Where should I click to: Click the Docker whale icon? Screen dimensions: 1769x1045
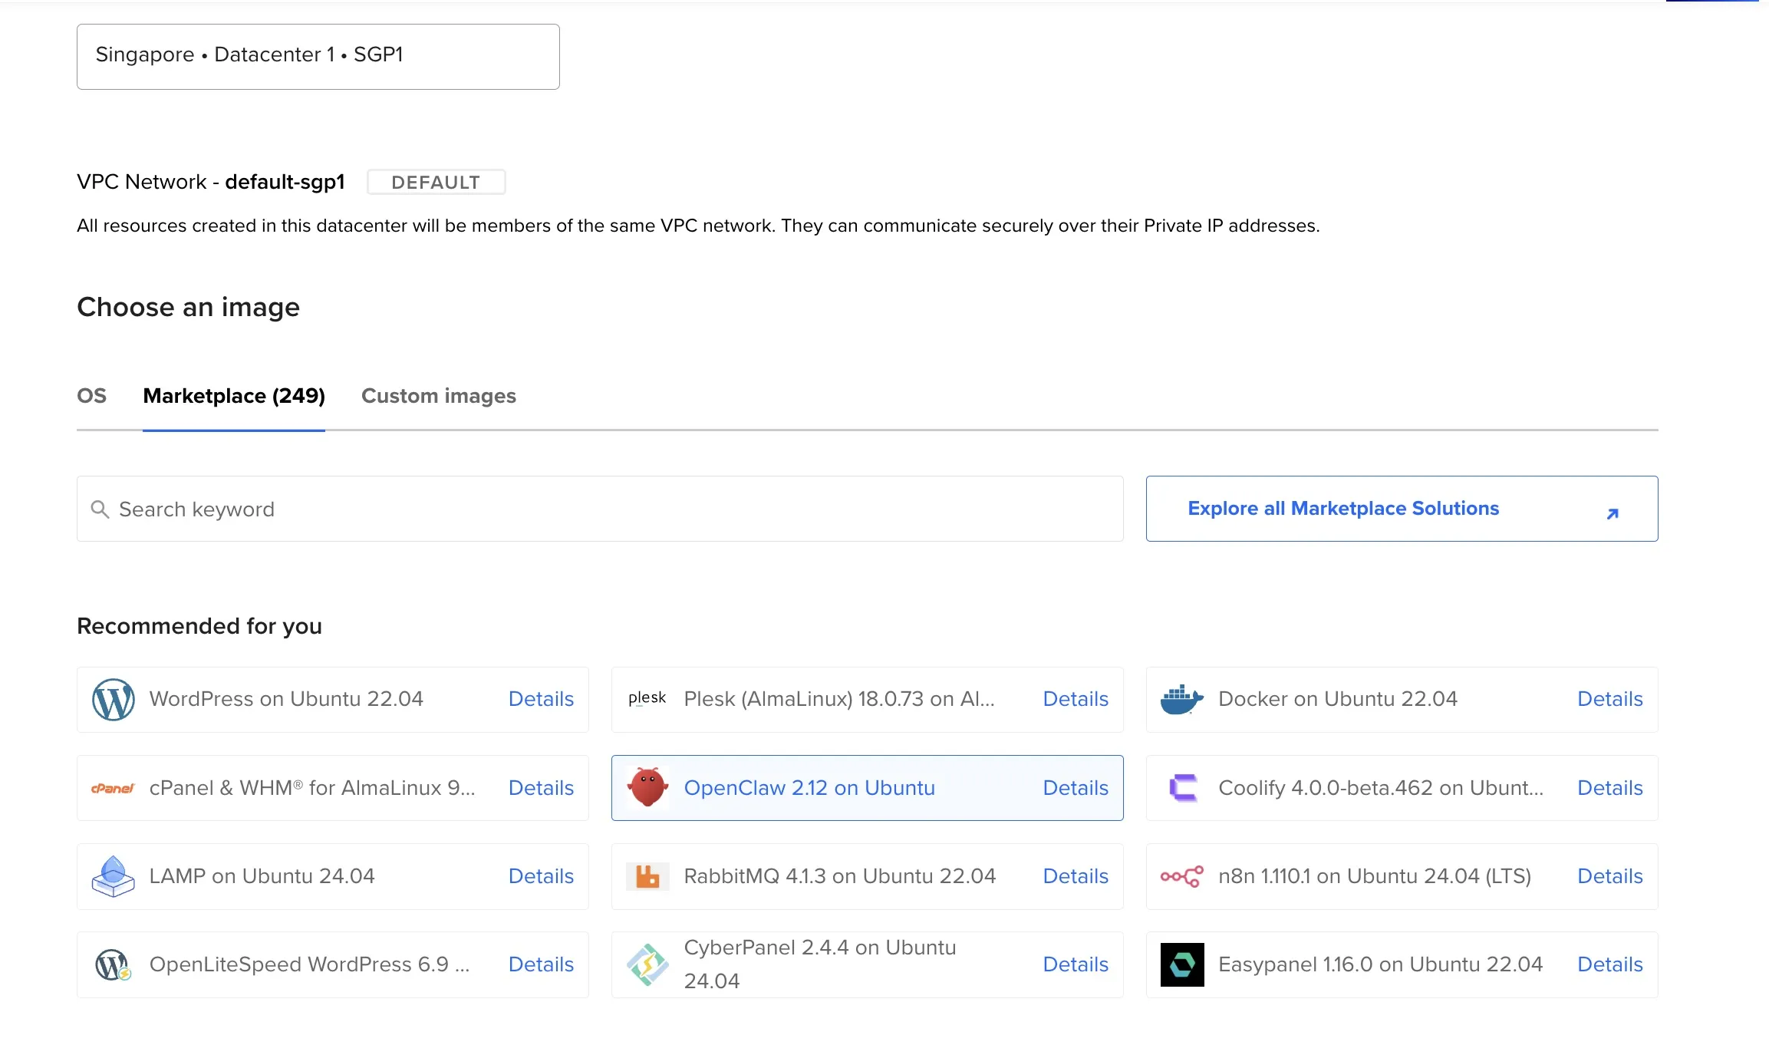point(1182,699)
